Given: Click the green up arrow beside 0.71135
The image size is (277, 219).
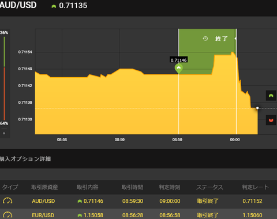Looking at the screenshot, I should tap(54, 6).
